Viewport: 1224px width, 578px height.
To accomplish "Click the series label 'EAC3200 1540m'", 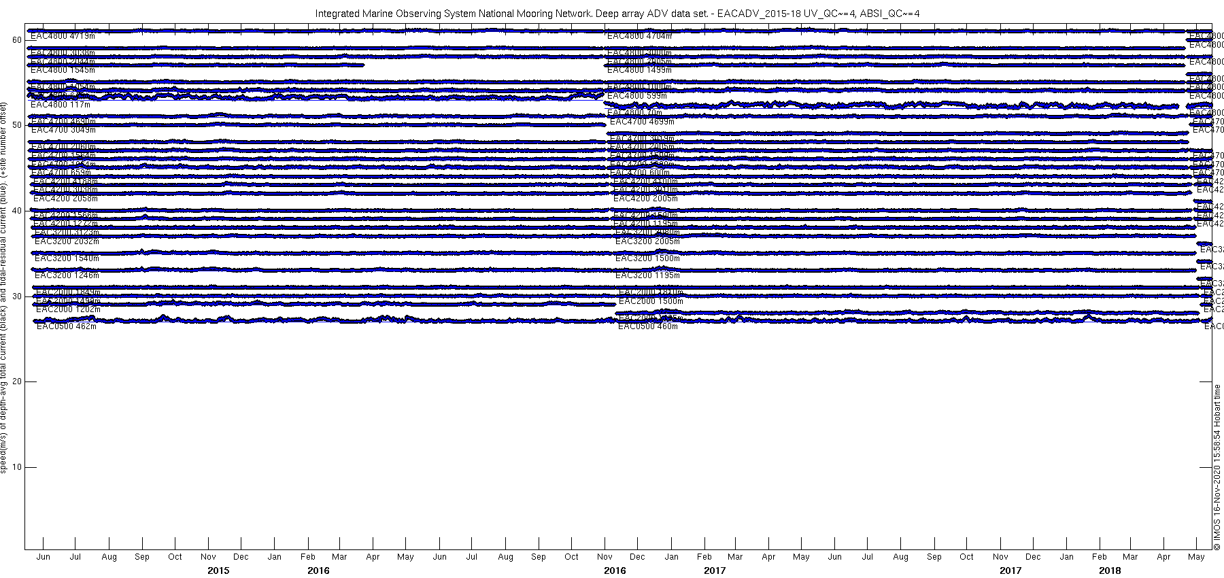I will pos(67,258).
